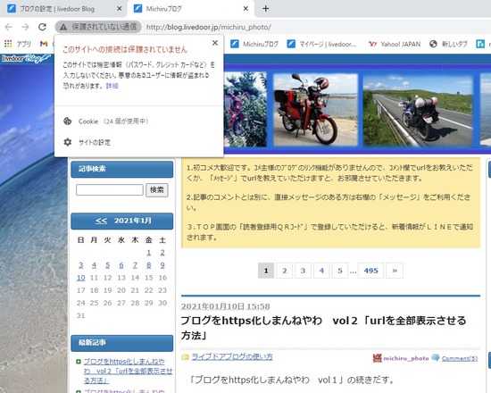This screenshot has height=393, width=491.
Task: Go to pagination page 2
Action: click(284, 271)
